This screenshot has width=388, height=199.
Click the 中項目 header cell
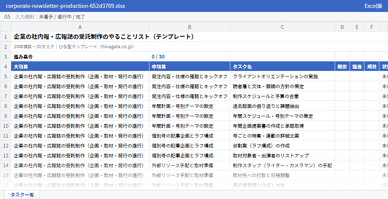[189, 66]
